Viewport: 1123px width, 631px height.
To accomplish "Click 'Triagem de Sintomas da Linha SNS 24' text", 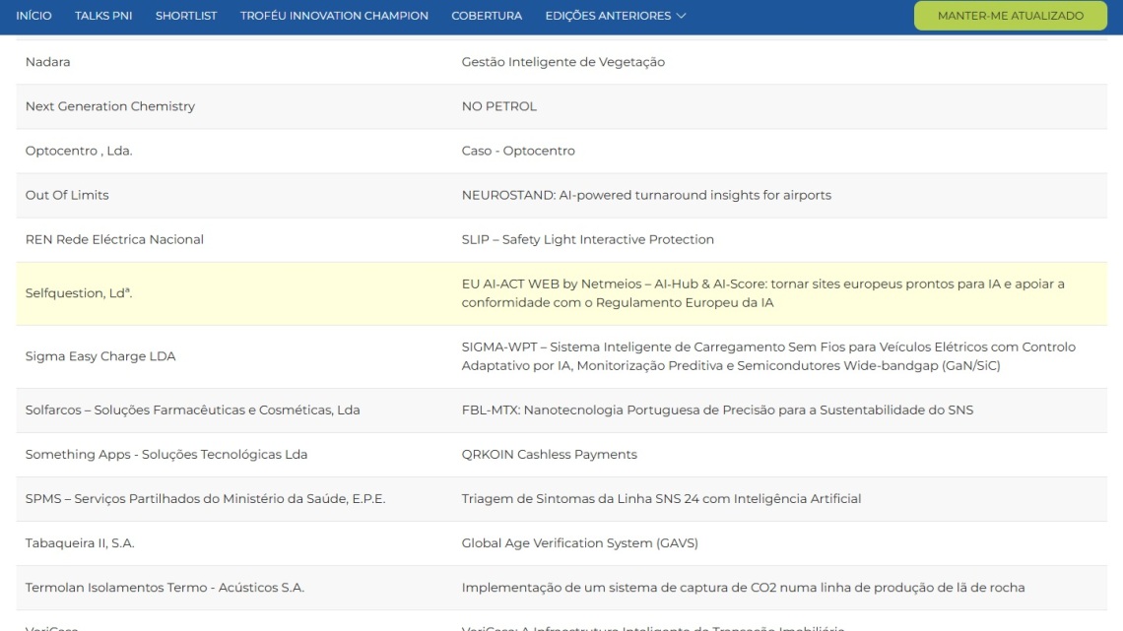I will pos(661,499).
